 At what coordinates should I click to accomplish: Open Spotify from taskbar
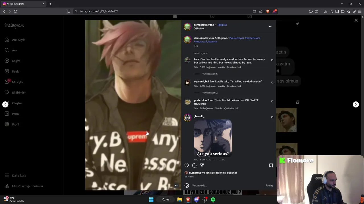pyautogui.click(x=213, y=199)
